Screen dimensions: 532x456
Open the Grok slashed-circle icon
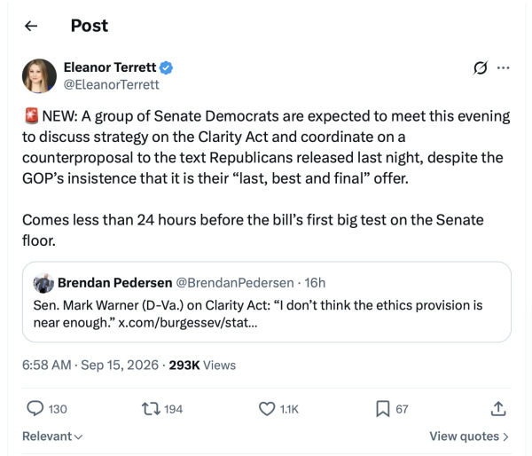click(x=480, y=68)
